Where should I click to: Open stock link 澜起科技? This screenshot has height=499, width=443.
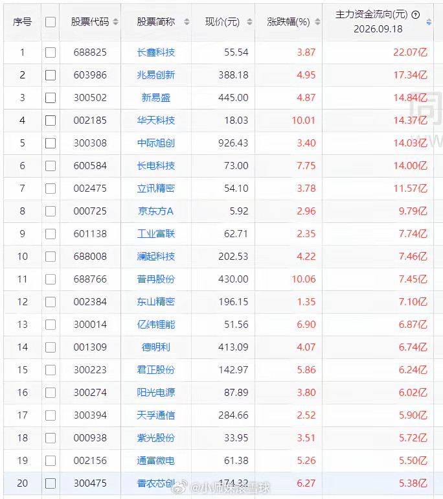pyautogui.click(x=156, y=257)
